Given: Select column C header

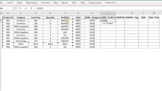Looking at the screenshot, I should tap(21, 13).
